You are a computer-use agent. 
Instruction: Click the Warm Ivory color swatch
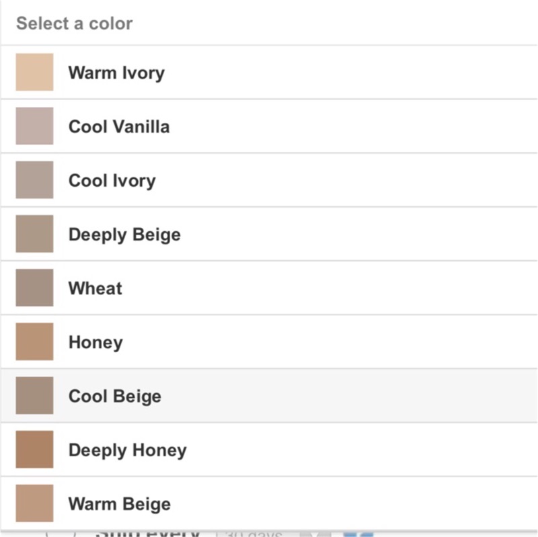(34, 73)
